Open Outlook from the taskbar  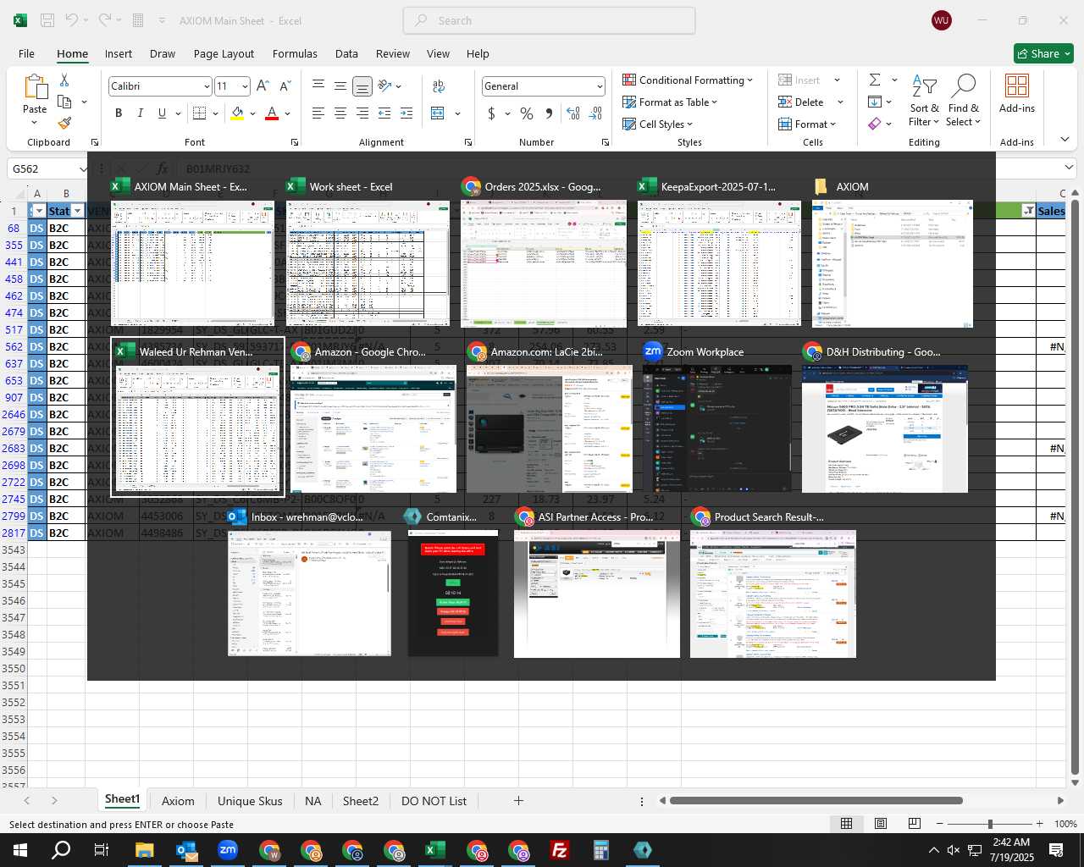tap(186, 850)
